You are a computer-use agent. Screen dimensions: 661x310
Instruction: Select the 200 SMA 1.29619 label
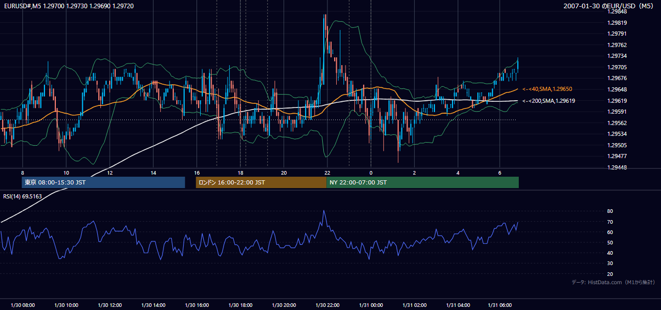coord(549,101)
